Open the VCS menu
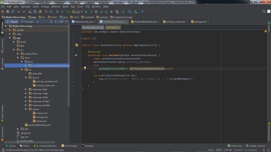Viewport: 271px width, 152px height. [x=88, y=7]
